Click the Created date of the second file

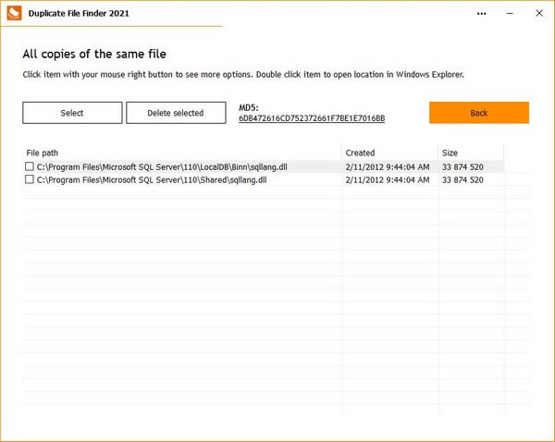tap(387, 180)
